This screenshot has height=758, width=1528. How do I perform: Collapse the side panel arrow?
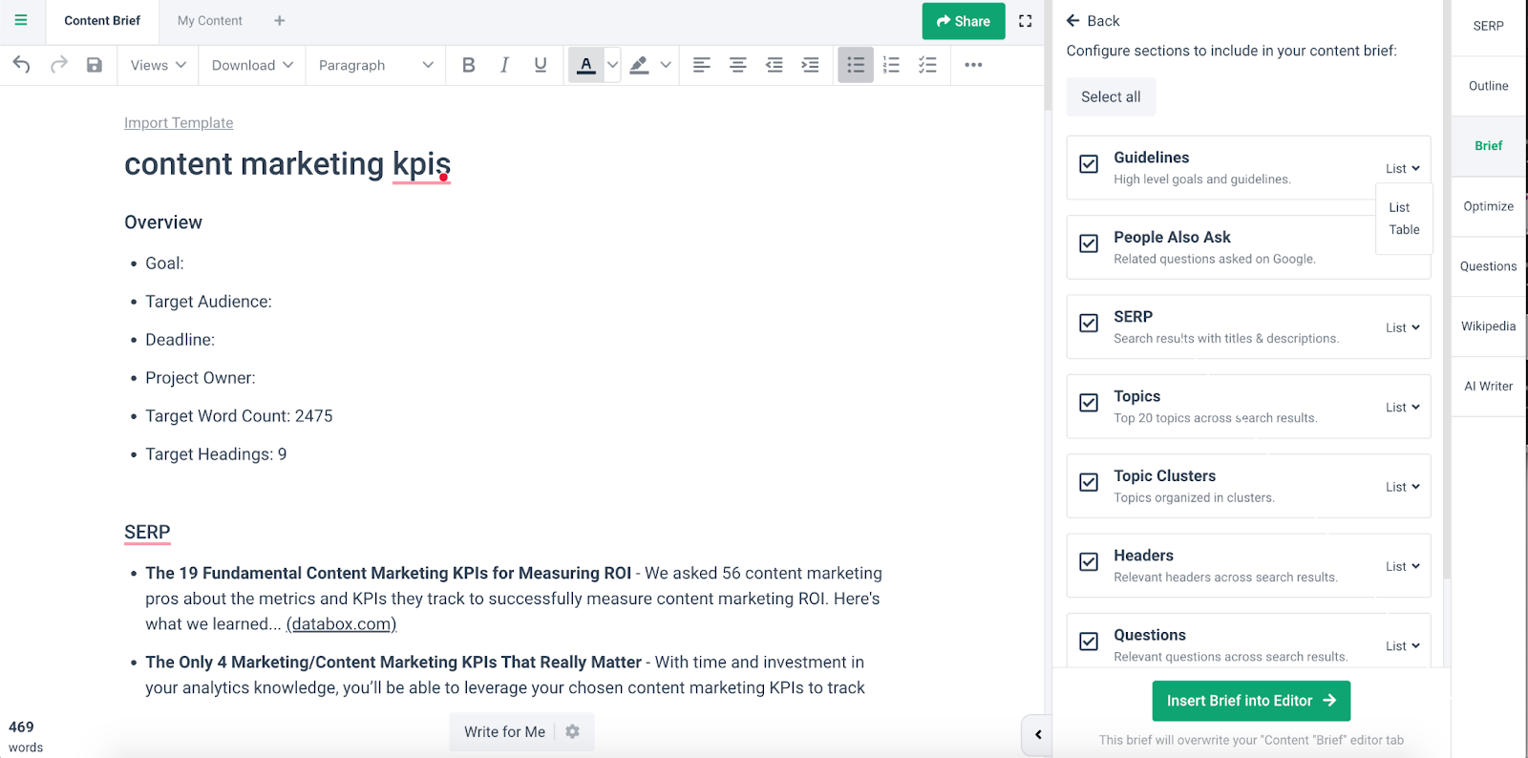pos(1038,734)
